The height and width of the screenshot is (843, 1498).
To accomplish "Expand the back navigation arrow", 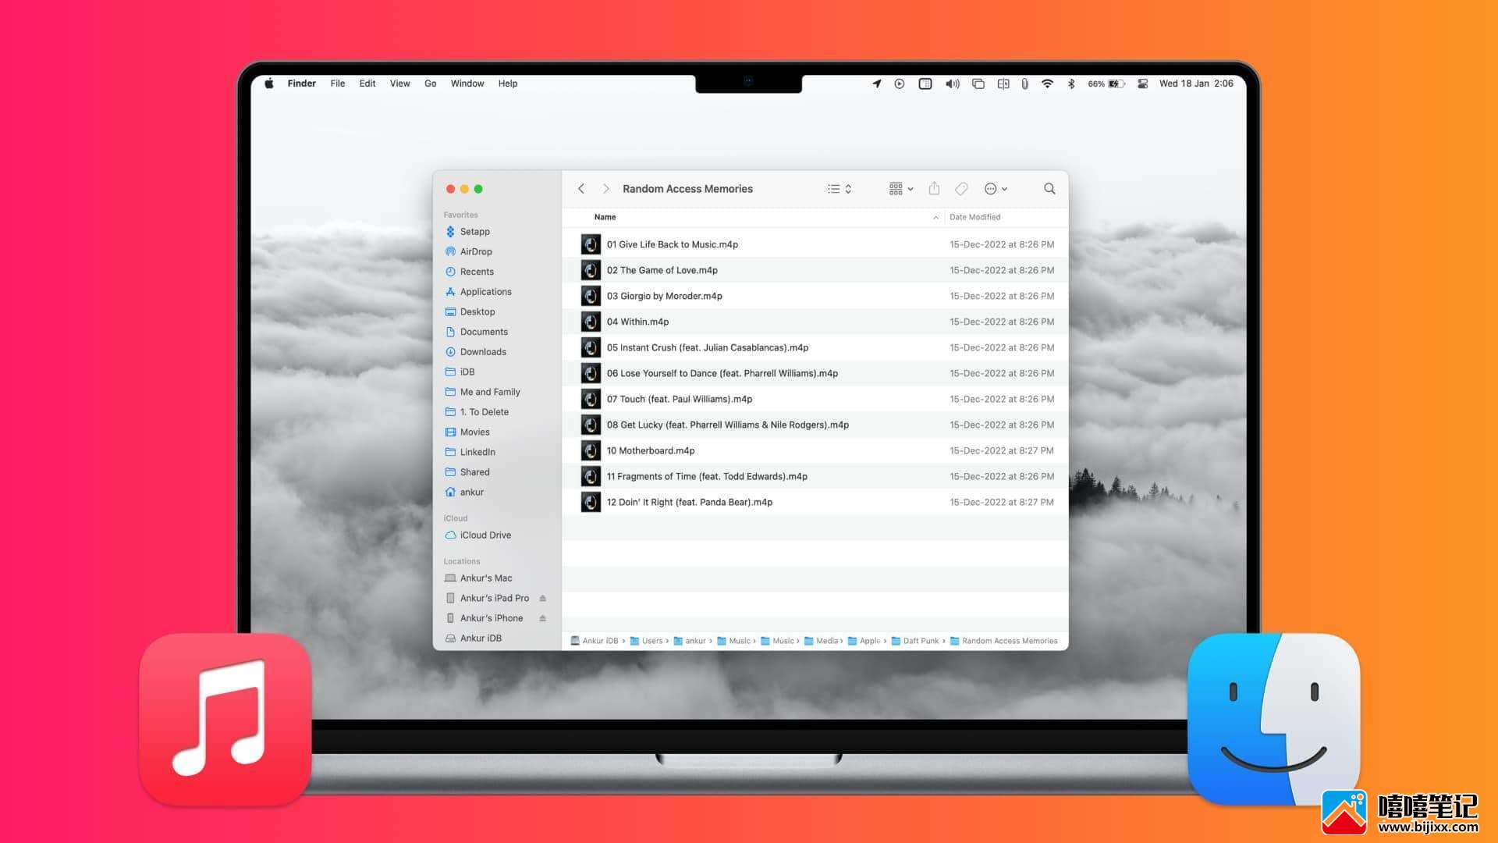I will (x=580, y=188).
